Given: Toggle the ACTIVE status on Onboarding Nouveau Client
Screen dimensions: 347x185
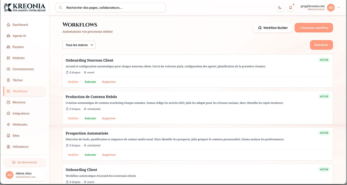Looking at the screenshot, I should 324,60.
